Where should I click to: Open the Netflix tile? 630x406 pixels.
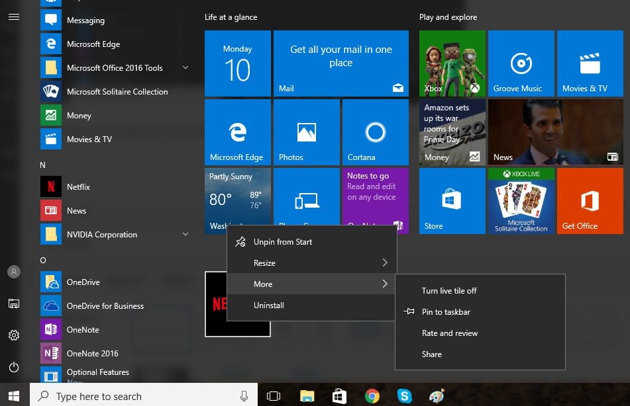[x=216, y=304]
